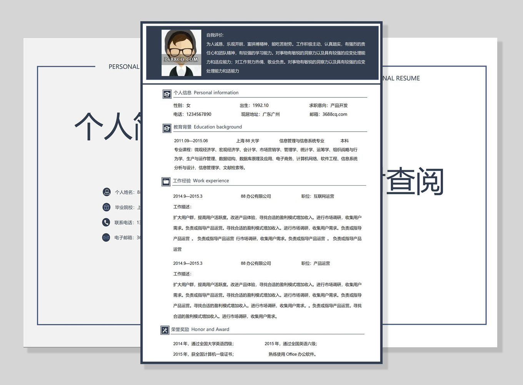Click the Education background graduation cap icon
Viewport: 523px width, 385px height.
(167, 128)
